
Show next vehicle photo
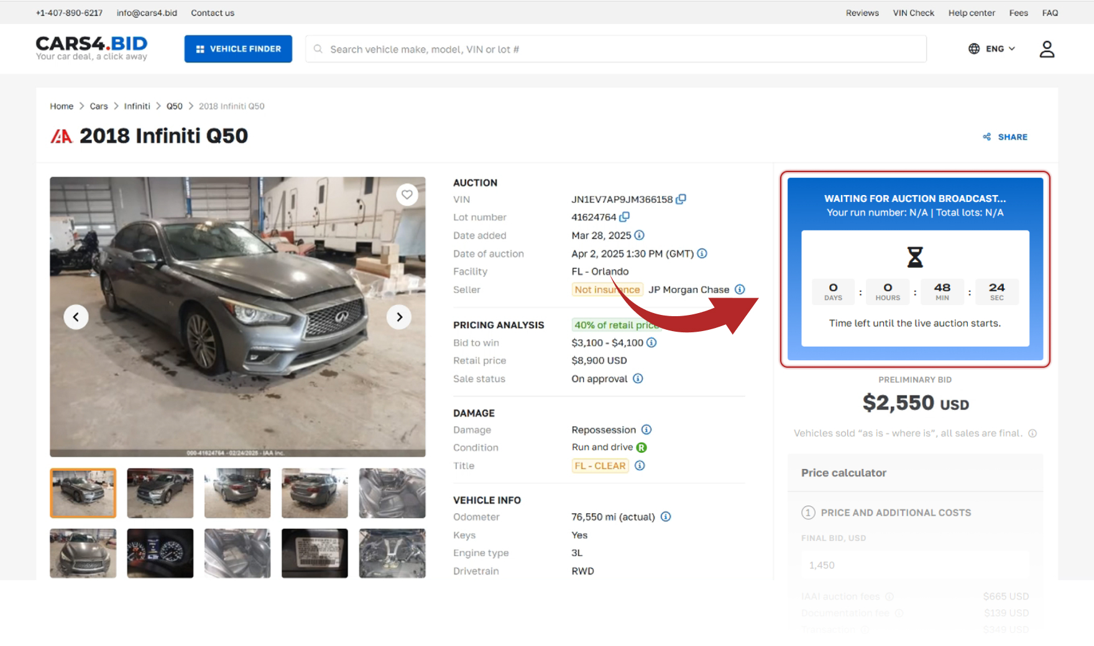(399, 317)
